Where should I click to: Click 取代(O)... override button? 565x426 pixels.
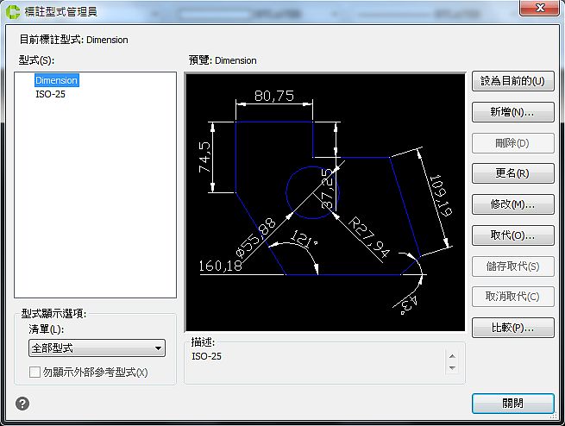coord(512,235)
